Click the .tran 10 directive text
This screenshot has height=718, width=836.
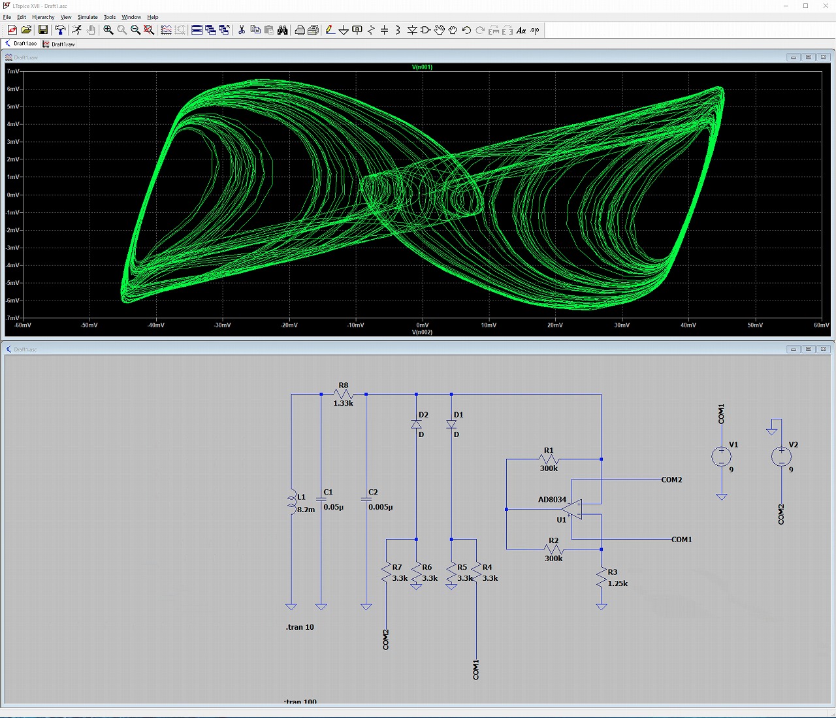(x=300, y=627)
